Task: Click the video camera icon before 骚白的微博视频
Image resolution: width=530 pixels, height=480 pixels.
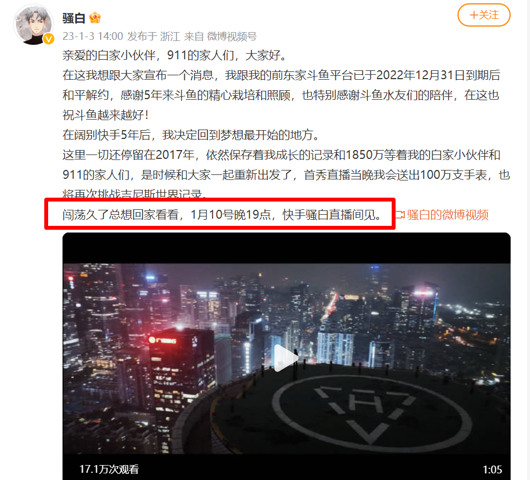Action: 400,215
